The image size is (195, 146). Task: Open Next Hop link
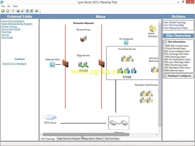pos(6,32)
